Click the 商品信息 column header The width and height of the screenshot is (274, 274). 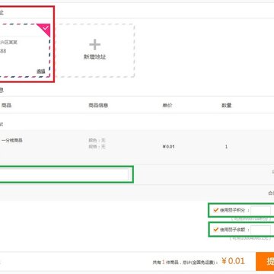pyautogui.click(x=98, y=105)
